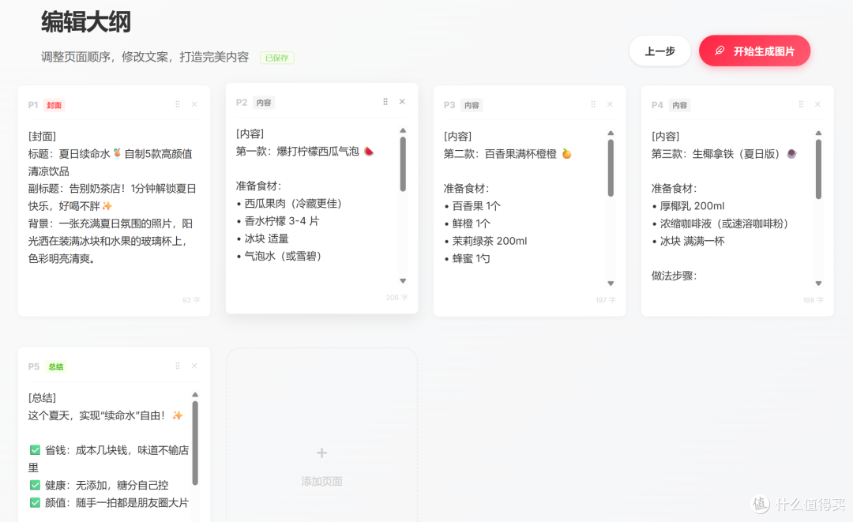Image resolution: width=853 pixels, height=522 pixels.
Task: Click text 第二款：百香果满杯橙橙
Action: [501, 154]
